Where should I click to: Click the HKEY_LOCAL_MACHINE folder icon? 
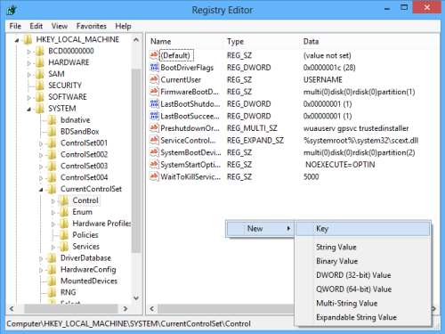(28, 39)
